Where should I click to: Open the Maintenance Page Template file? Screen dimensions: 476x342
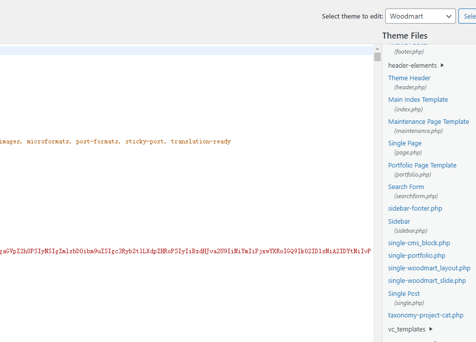[x=428, y=122]
